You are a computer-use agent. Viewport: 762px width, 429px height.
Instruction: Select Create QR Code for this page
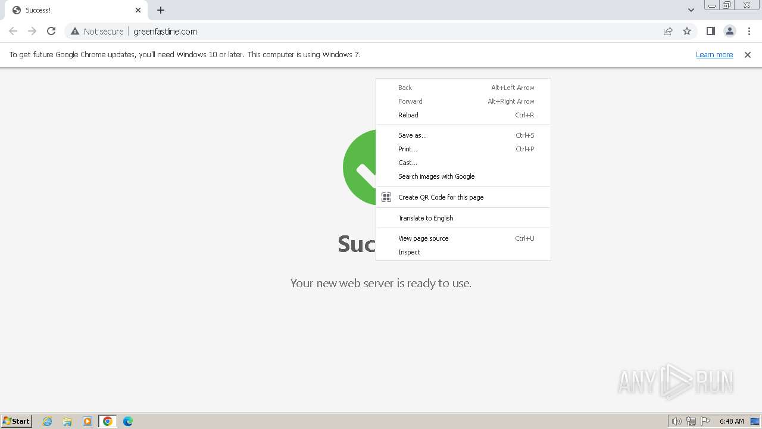463,197
